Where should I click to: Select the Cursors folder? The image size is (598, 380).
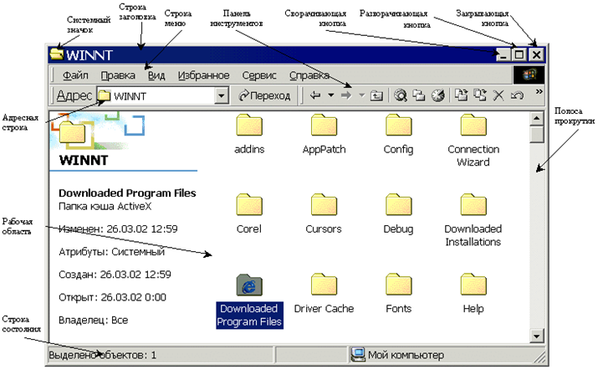[324, 213]
